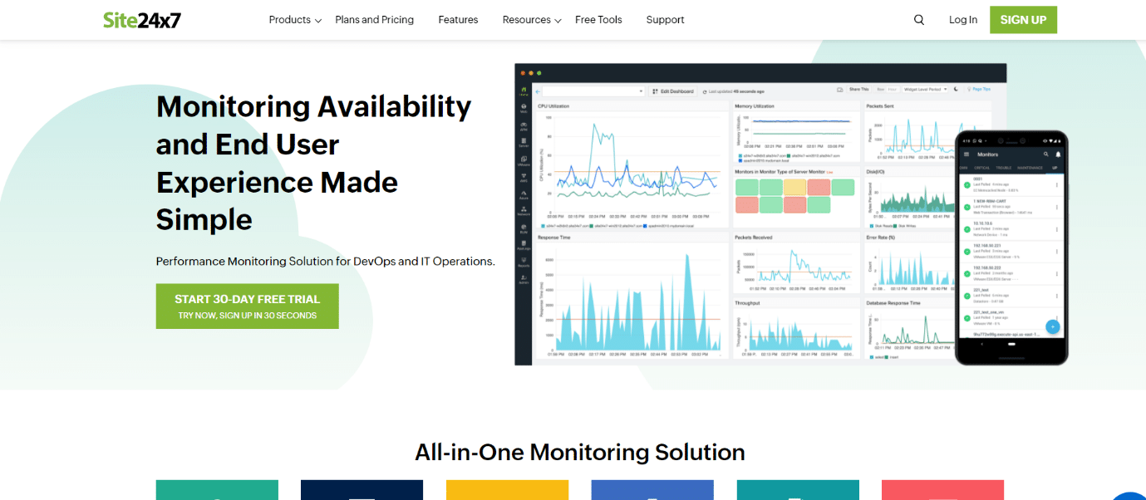
Task: Tap blue add button in phone mockup
Action: [x=1053, y=327]
